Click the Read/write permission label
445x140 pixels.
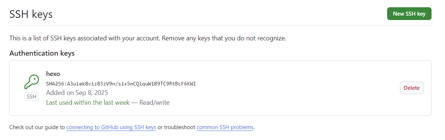coord(155,103)
